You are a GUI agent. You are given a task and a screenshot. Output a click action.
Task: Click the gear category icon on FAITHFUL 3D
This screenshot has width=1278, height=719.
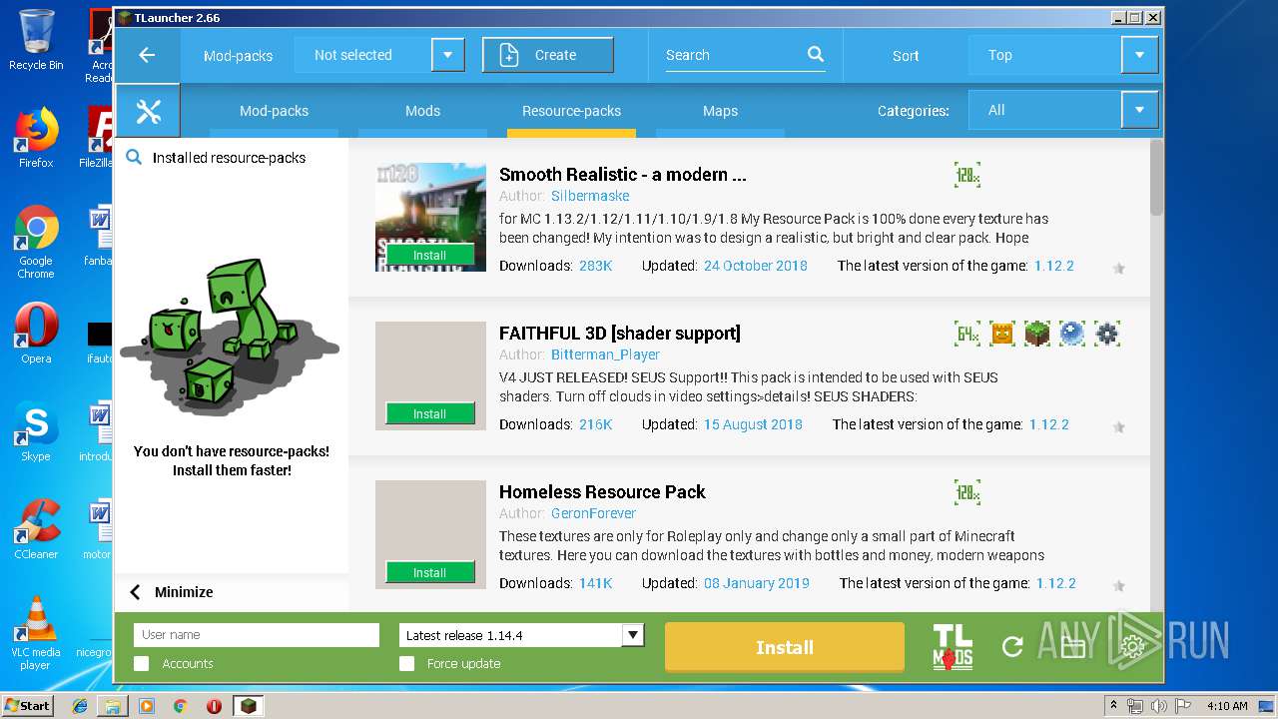pos(1106,334)
